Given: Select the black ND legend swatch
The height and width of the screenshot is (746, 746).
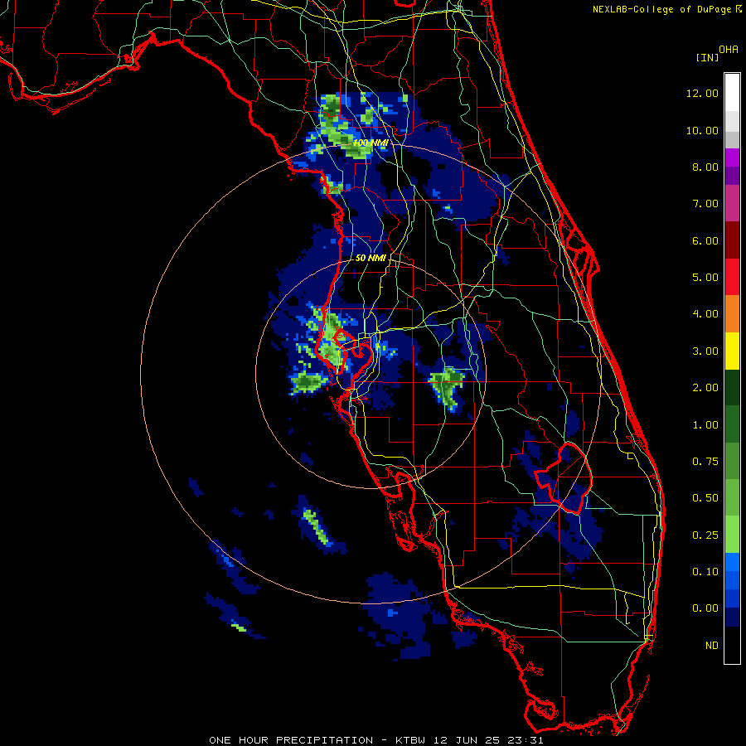Looking at the screenshot, I should (732, 645).
